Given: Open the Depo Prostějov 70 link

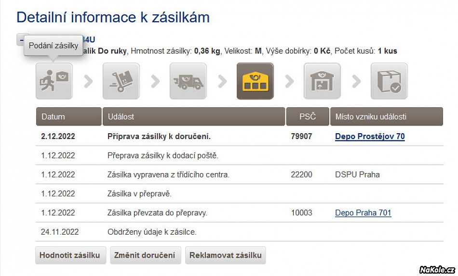Looking at the screenshot, I should [370, 137].
